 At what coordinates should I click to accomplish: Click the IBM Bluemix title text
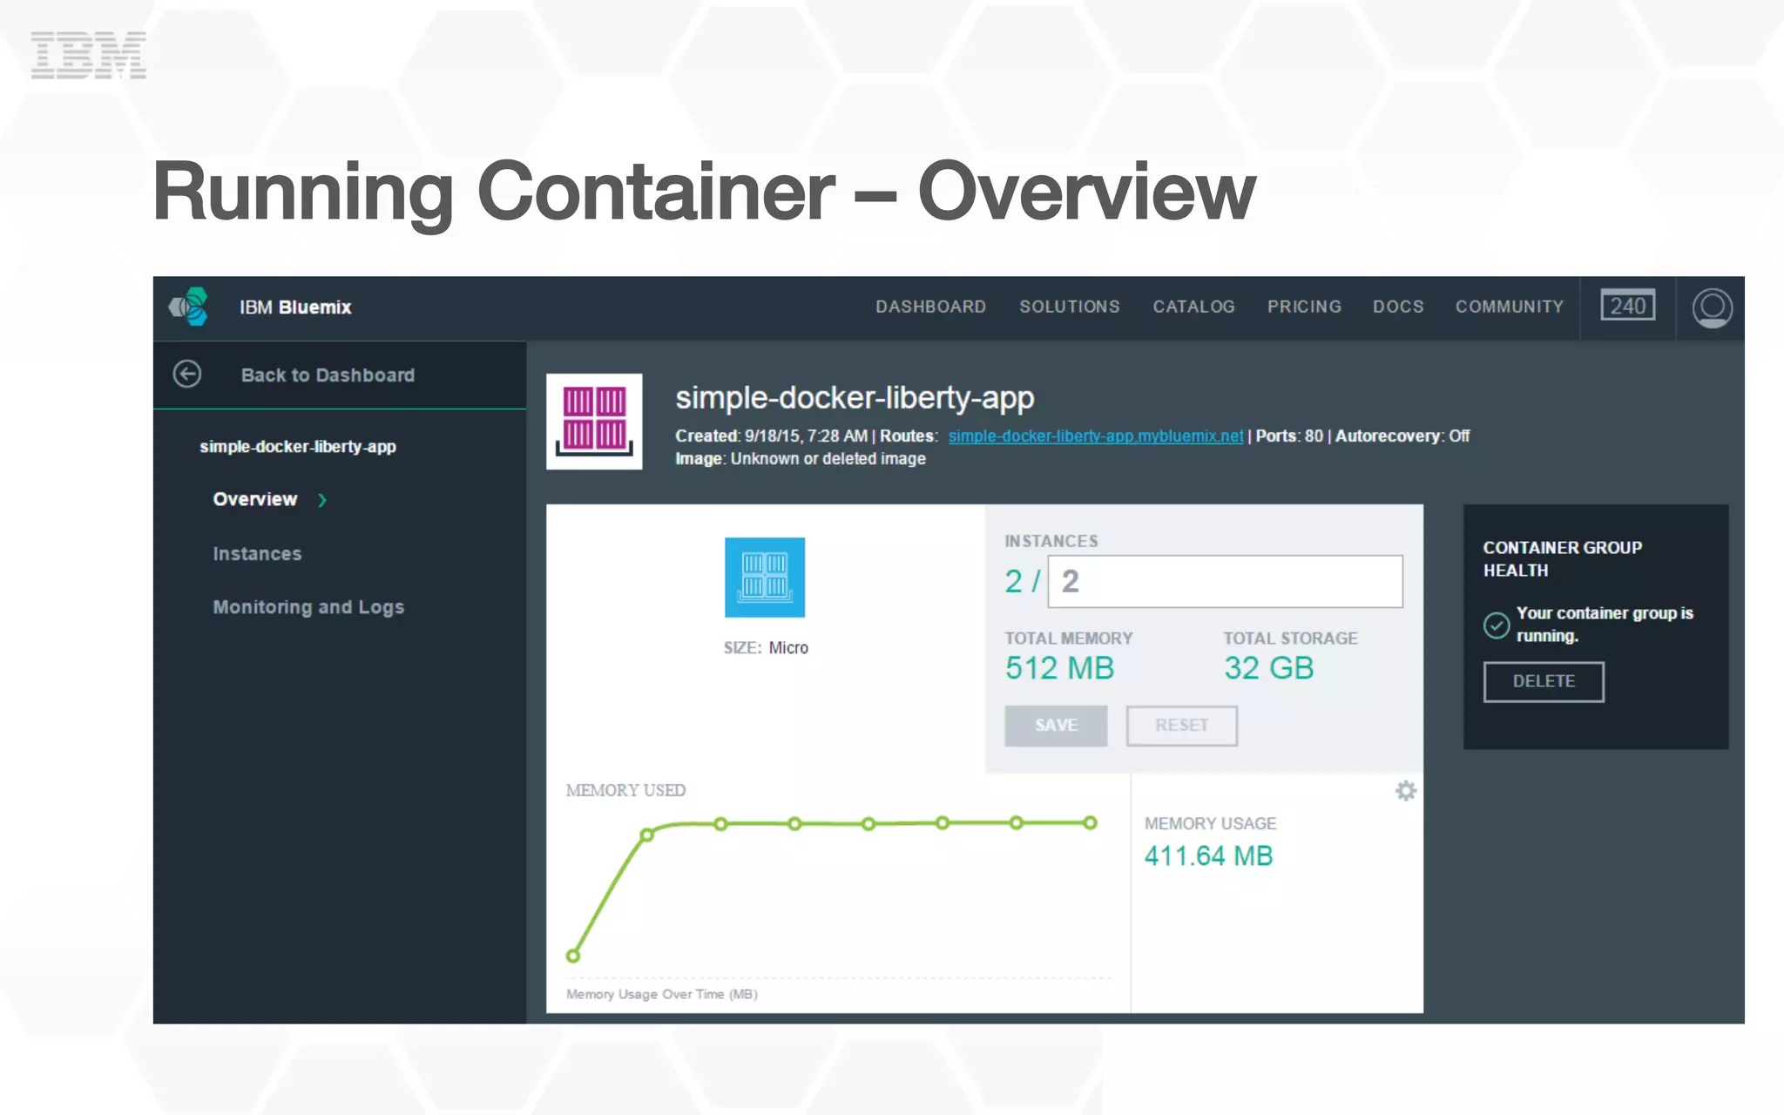295,307
